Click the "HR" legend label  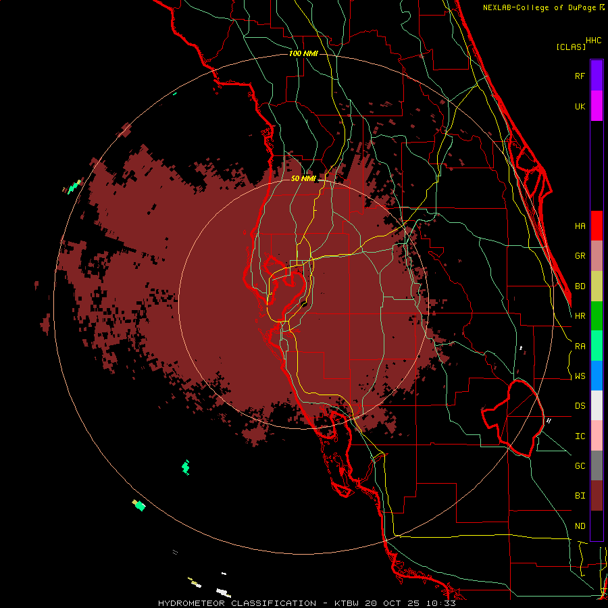(x=580, y=316)
